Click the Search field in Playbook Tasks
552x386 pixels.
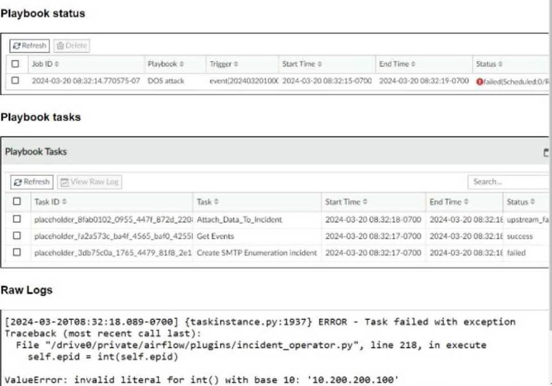tap(507, 182)
